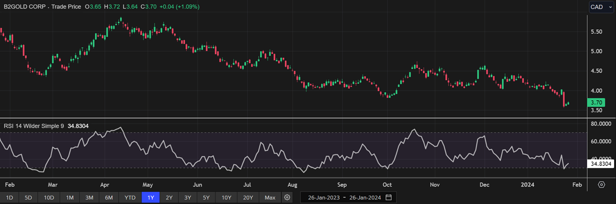Select the 20Y time range
Viewport: 616px width, 204px height.
[x=248, y=198]
